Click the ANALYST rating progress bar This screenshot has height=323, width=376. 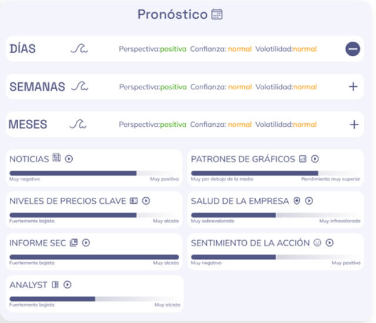94,299
